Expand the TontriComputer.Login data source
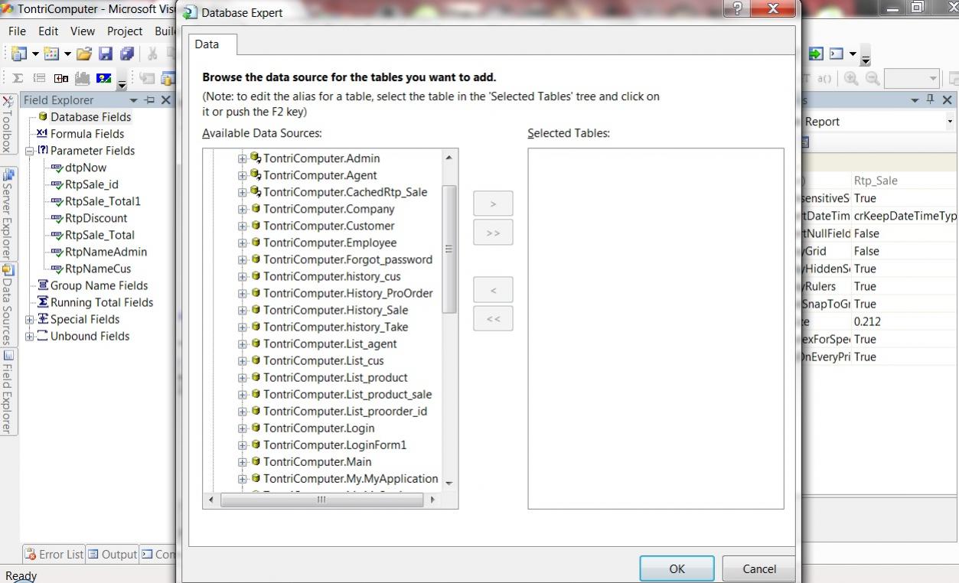Image resolution: width=959 pixels, height=583 pixels. coord(243,428)
